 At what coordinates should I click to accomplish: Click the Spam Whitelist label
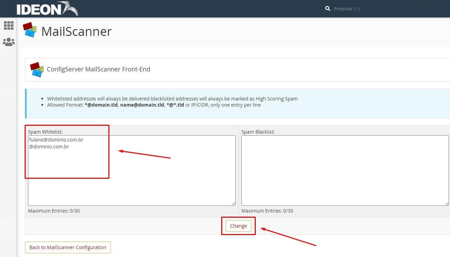(45, 132)
